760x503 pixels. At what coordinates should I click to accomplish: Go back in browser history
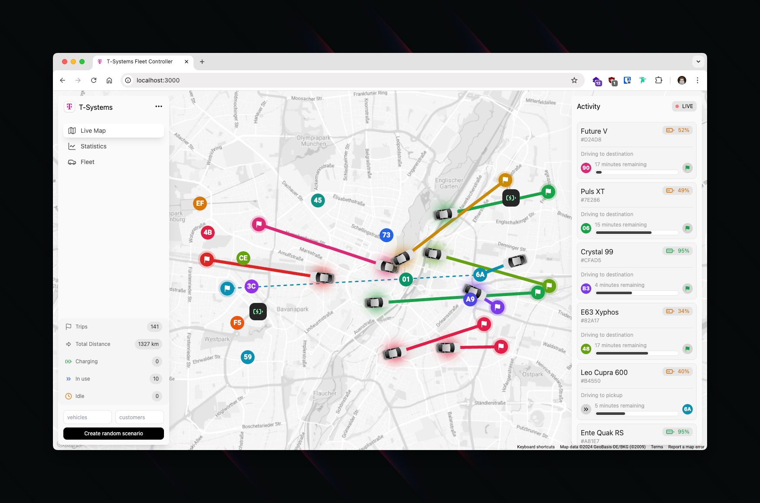click(x=62, y=80)
